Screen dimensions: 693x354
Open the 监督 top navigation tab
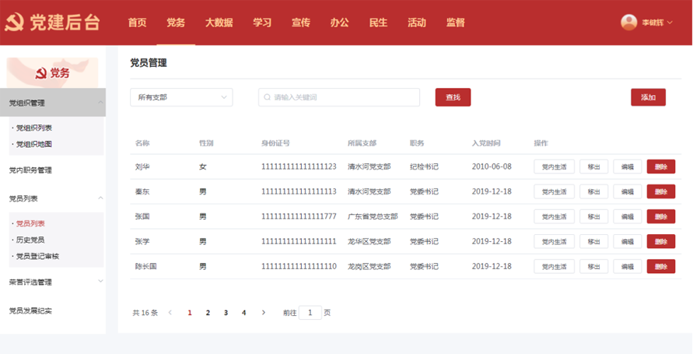(x=455, y=23)
